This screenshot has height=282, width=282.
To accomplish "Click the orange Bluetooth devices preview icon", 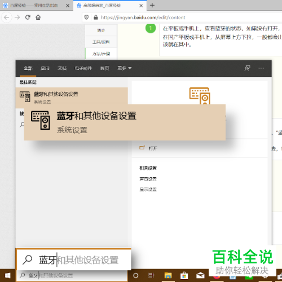I will (x=200, y=96).
